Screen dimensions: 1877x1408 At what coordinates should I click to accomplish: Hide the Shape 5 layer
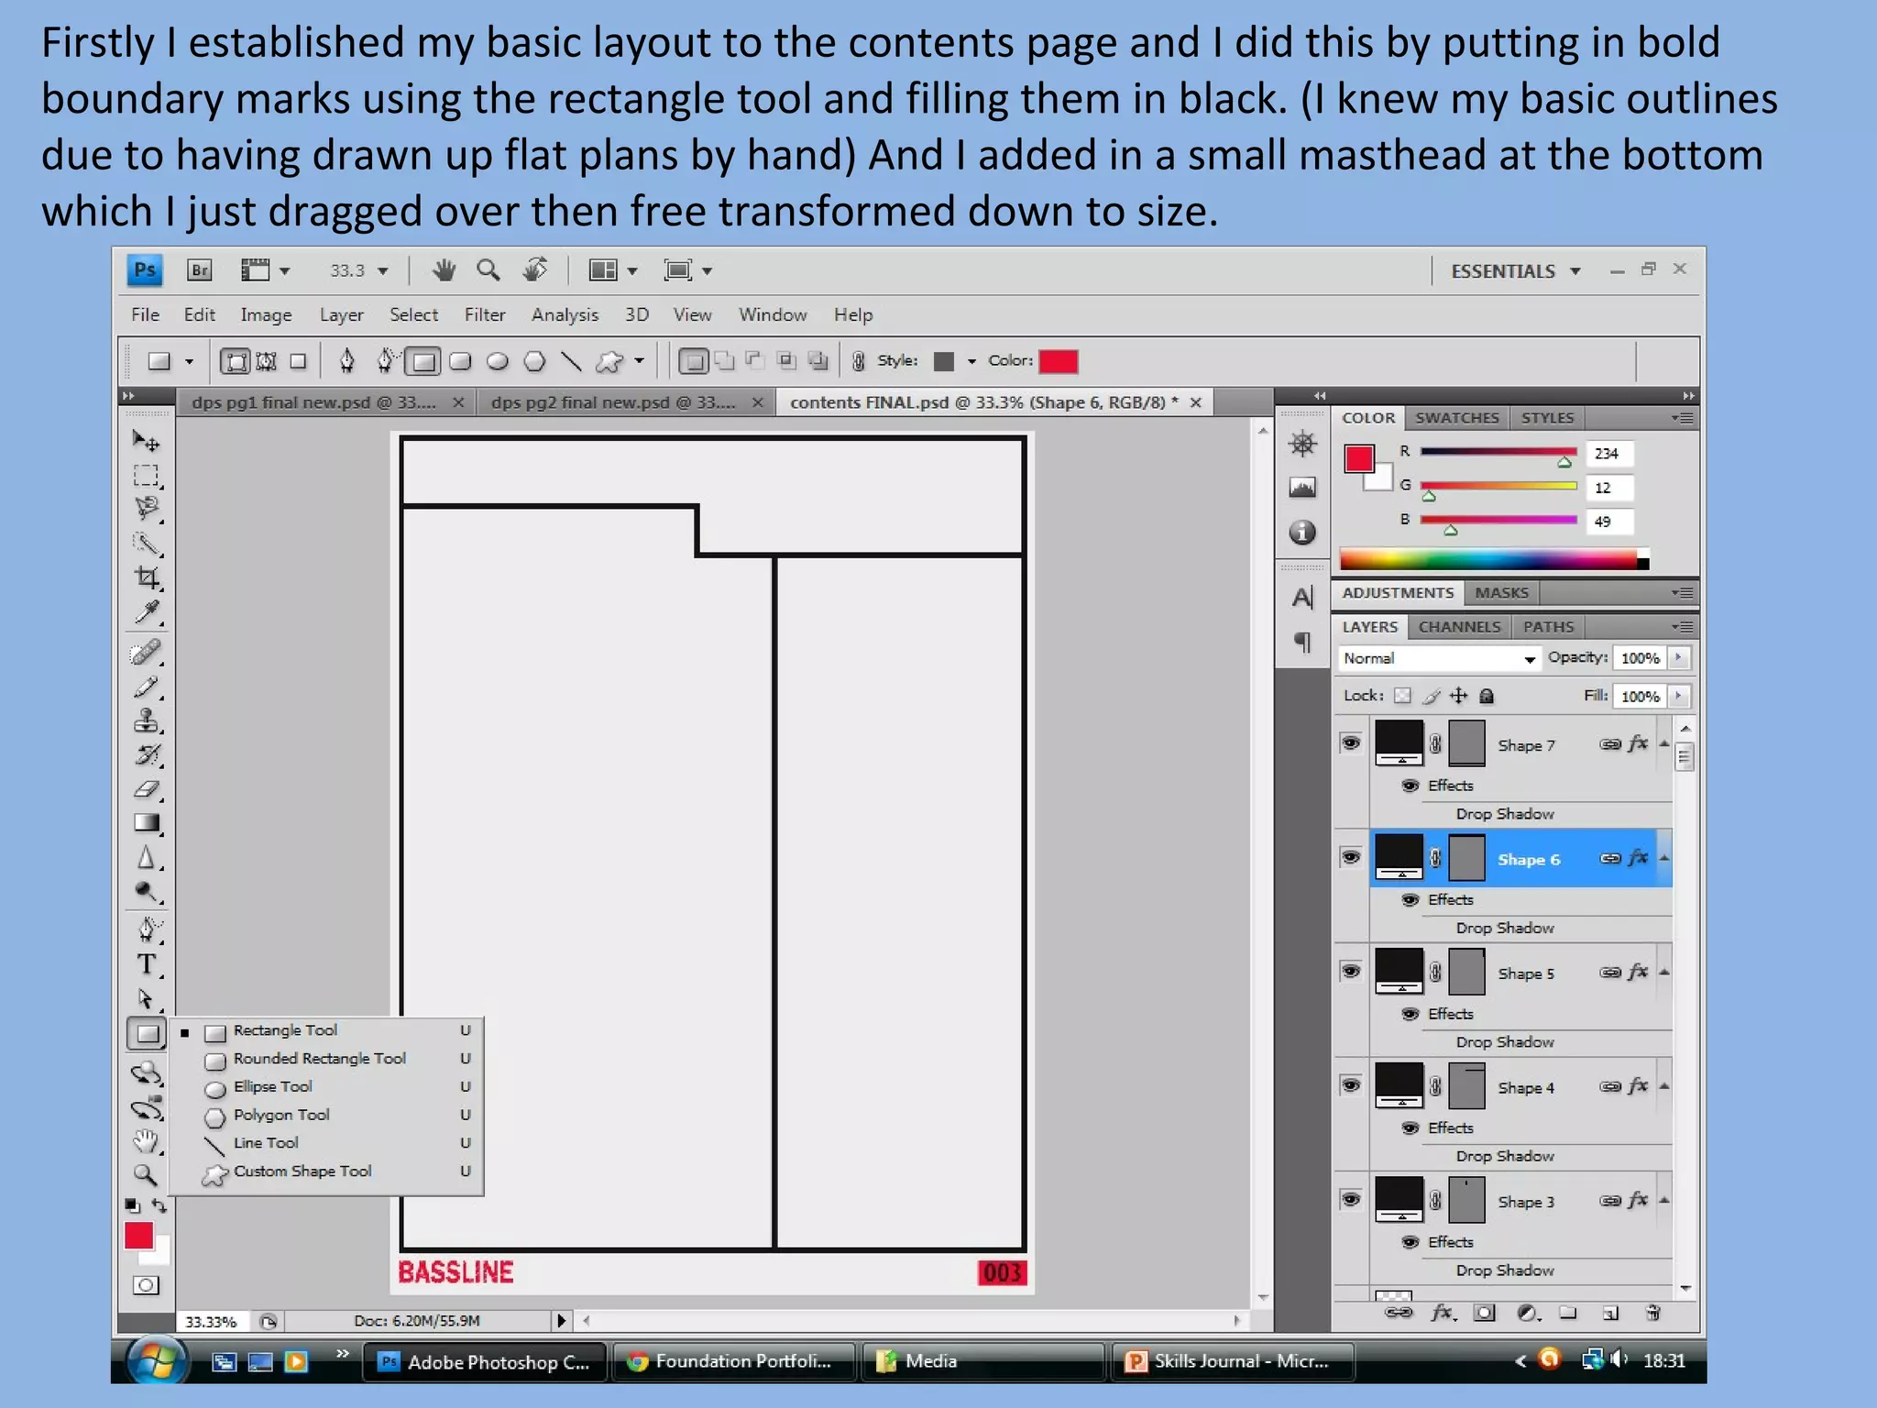[1351, 971]
